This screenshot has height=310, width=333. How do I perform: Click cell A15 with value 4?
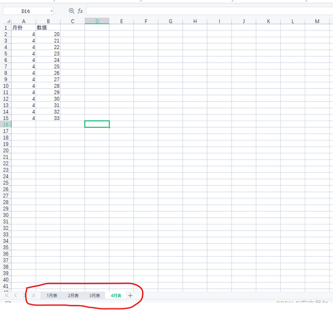tap(23, 118)
